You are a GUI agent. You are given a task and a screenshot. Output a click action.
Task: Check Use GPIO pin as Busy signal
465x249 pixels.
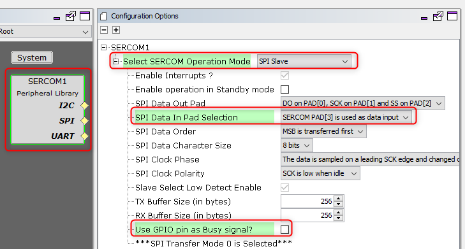tap(284, 229)
